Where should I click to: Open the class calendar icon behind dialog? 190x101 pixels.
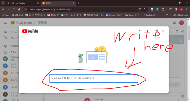point(177,31)
